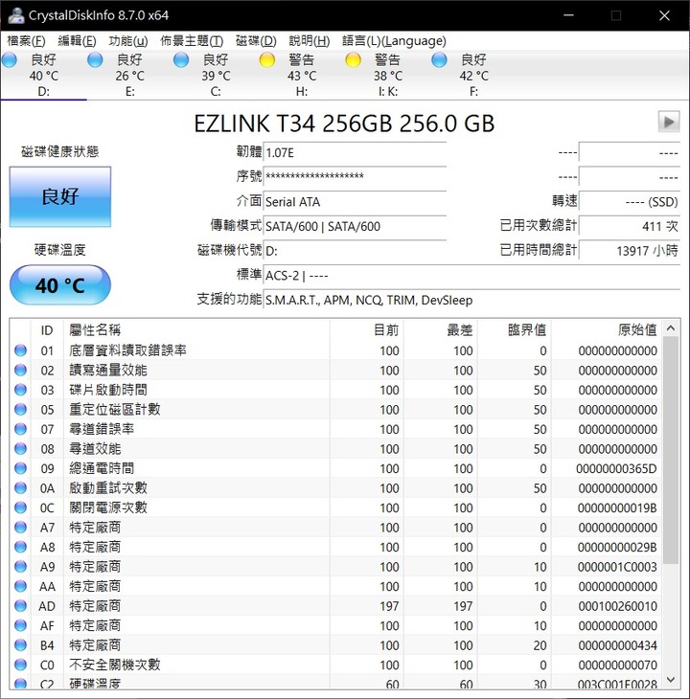Click scrollbar down arrow in attribute list
This screenshot has width=690, height=699.
click(671, 680)
